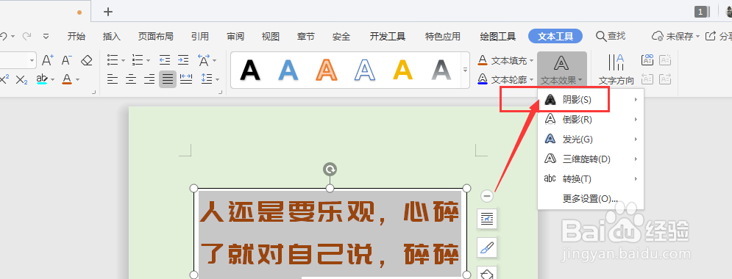Switch to 安全 tab
The height and width of the screenshot is (279, 732).
(341, 36)
